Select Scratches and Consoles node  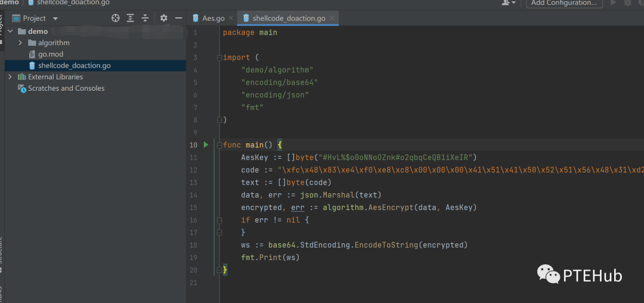coord(66,88)
